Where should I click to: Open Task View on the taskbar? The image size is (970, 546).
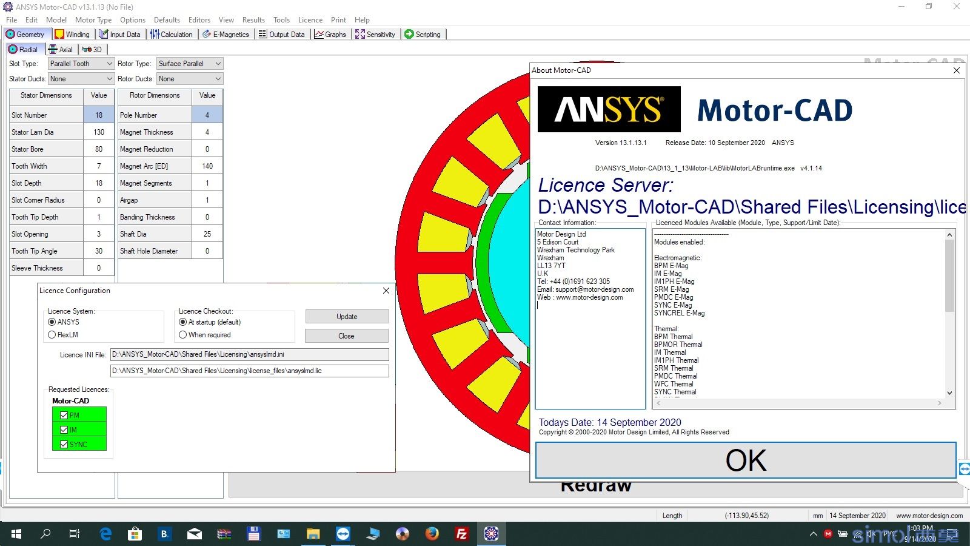coord(75,534)
